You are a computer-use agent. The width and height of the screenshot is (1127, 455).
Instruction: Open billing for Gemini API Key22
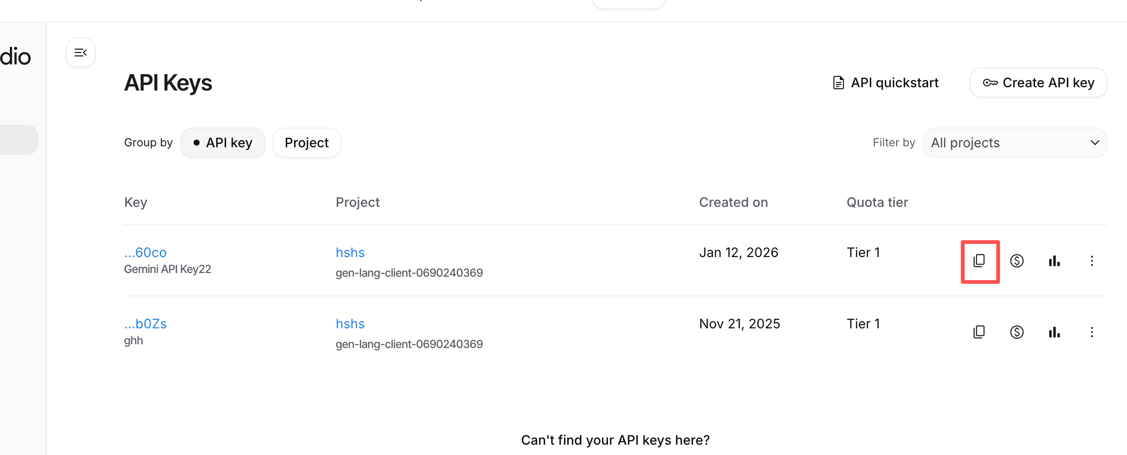[x=1017, y=261]
